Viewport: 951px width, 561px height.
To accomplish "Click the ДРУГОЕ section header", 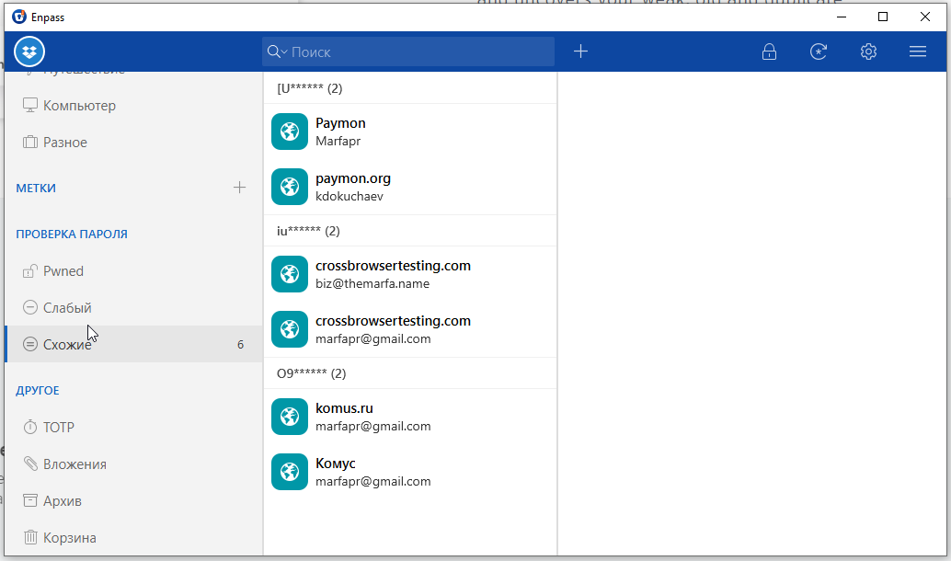I will pyautogui.click(x=38, y=391).
